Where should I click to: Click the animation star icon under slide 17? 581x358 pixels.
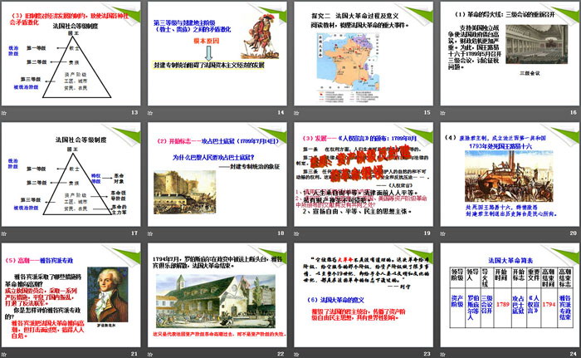pyautogui.click(x=4, y=233)
